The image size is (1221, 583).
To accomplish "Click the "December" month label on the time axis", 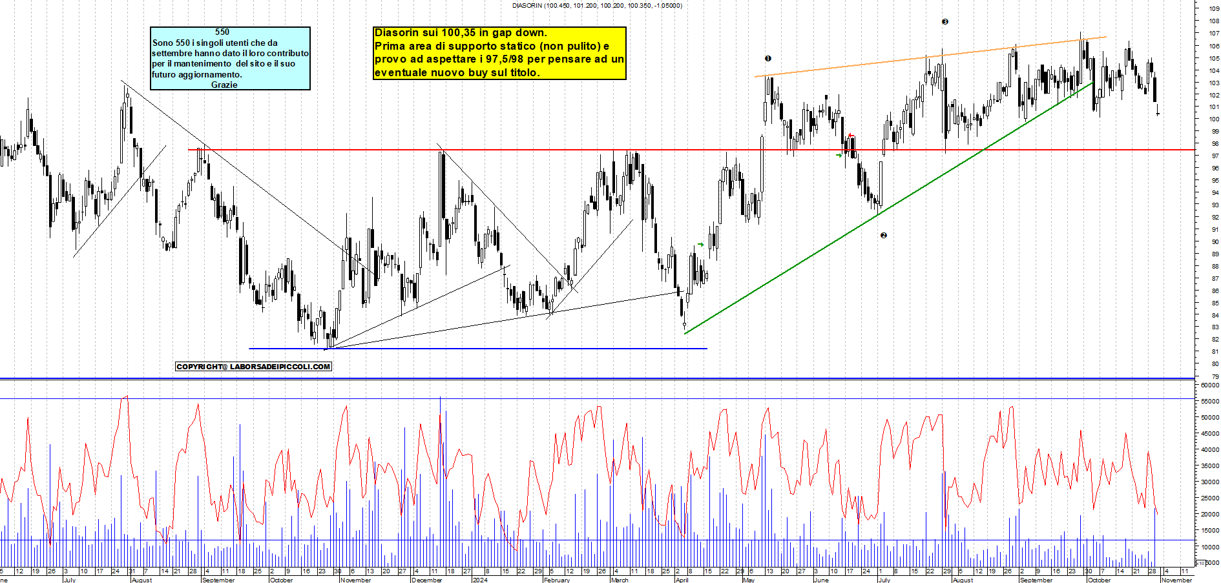I will point(427,580).
